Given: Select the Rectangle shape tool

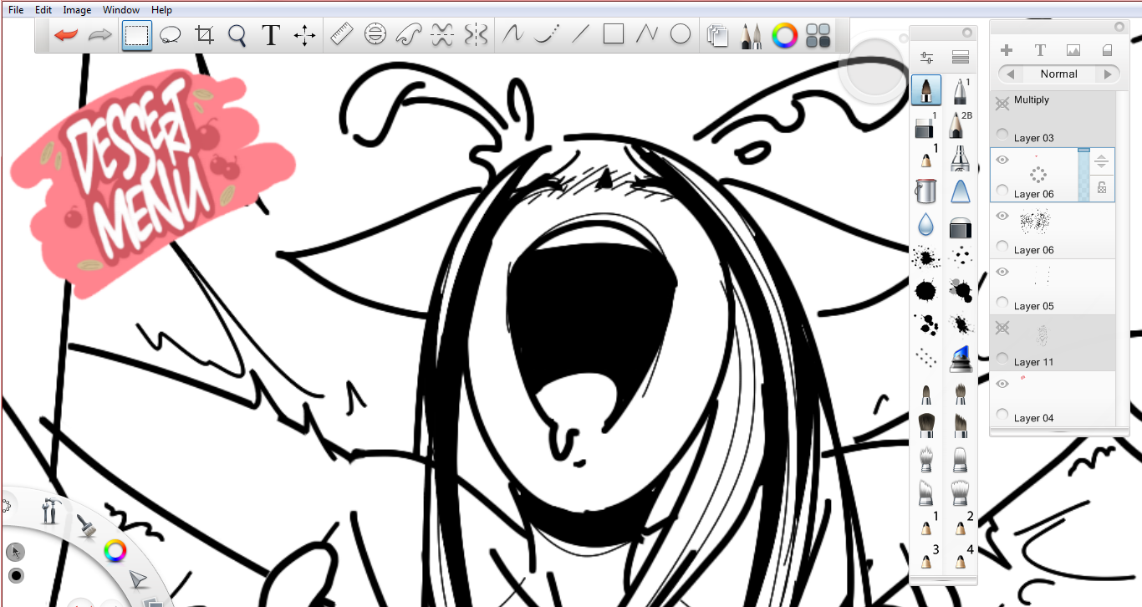Looking at the screenshot, I should pyautogui.click(x=614, y=35).
